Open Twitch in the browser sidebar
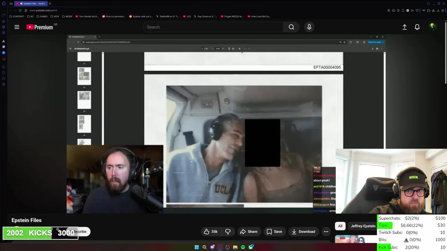The height and width of the screenshot is (251, 447). point(3,47)
